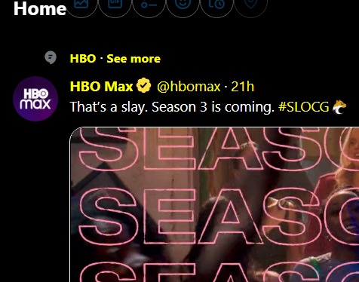The image size is (359, 282).
Task: Click the add media image icon
Action: 81,3
